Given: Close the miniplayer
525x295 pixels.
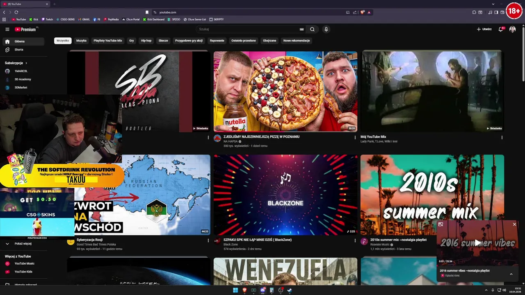Looking at the screenshot, I should 514,224.
